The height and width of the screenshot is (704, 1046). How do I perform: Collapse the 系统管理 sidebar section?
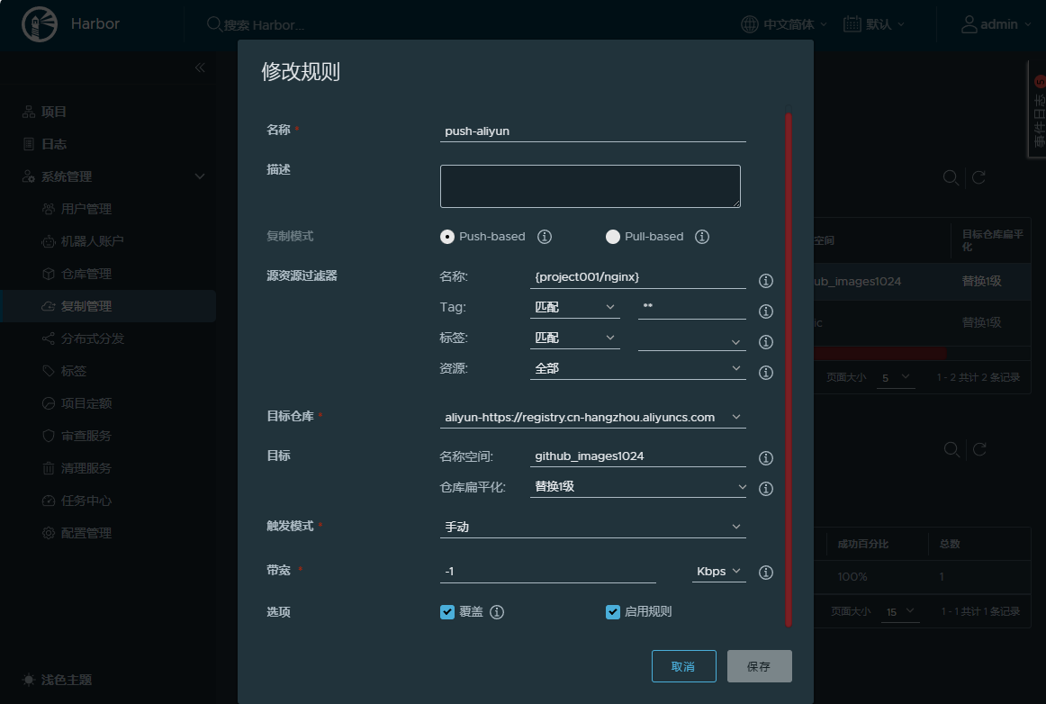[x=200, y=176]
